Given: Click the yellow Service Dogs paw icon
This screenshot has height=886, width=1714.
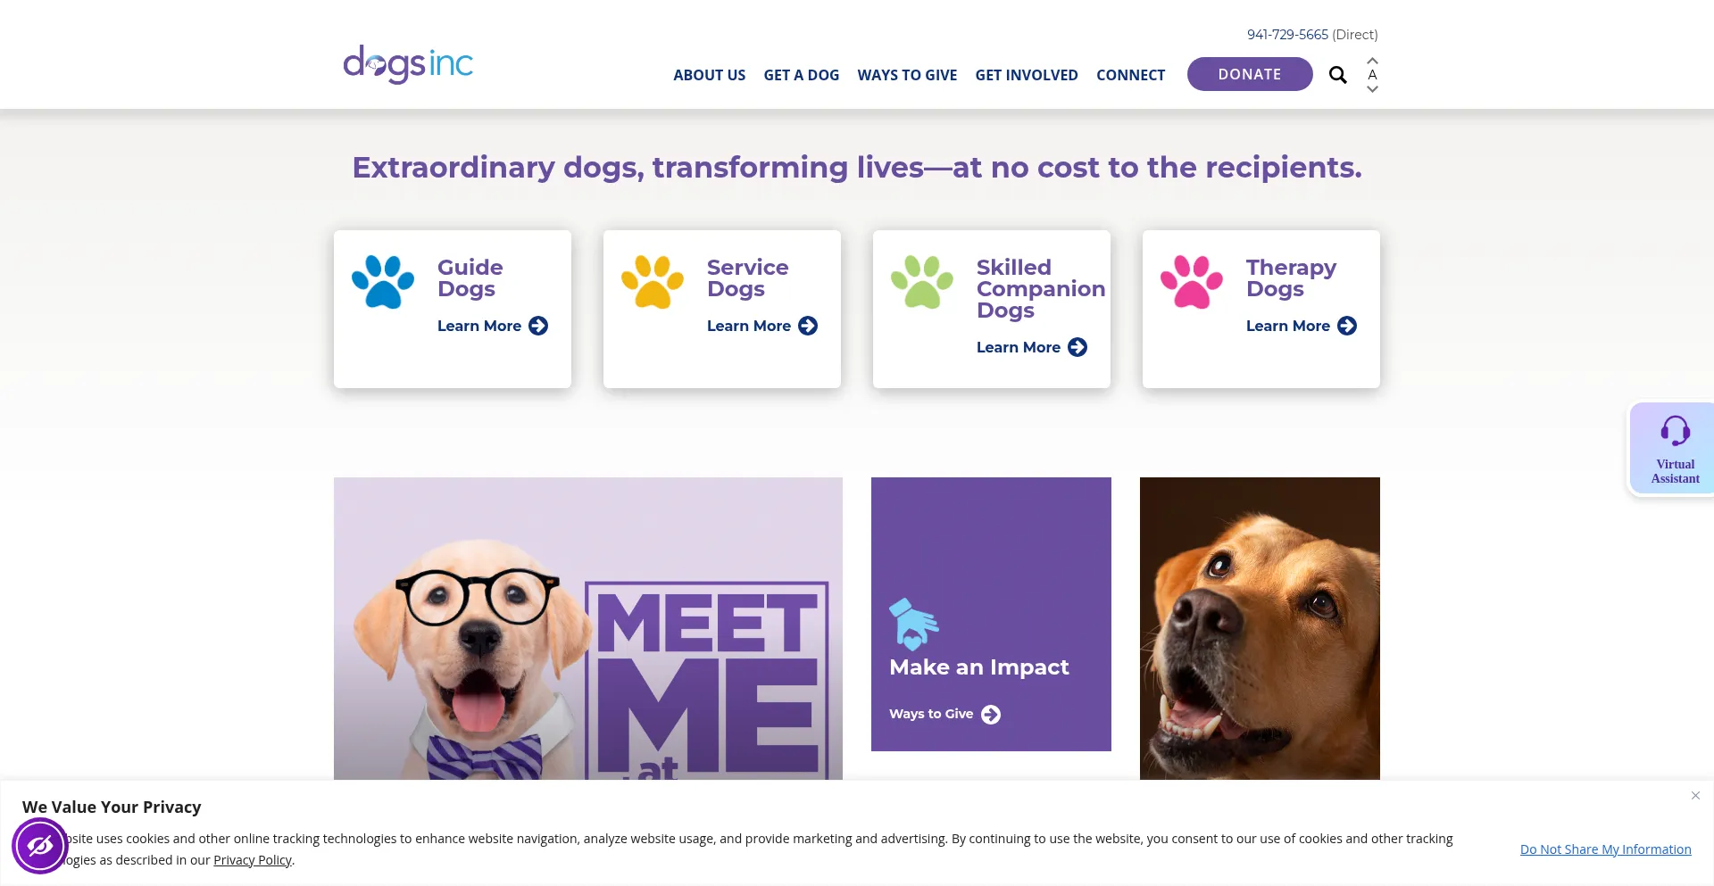Looking at the screenshot, I should coord(653,282).
